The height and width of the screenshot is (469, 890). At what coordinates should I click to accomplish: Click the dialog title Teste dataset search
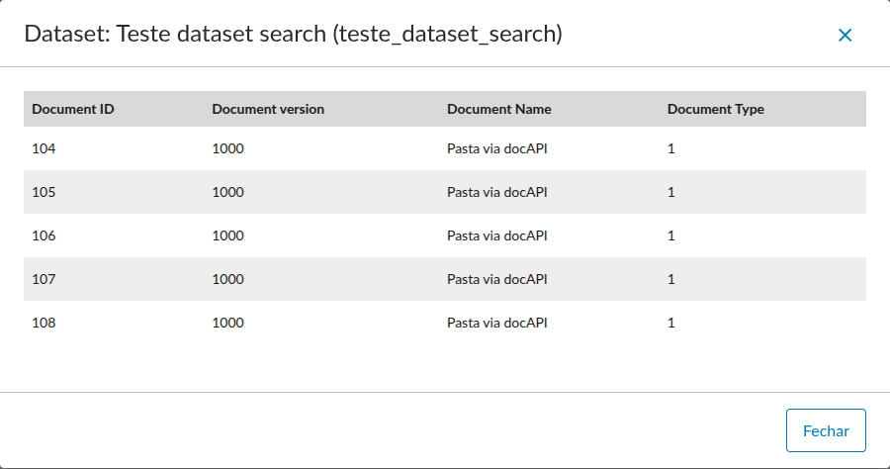[x=293, y=35]
